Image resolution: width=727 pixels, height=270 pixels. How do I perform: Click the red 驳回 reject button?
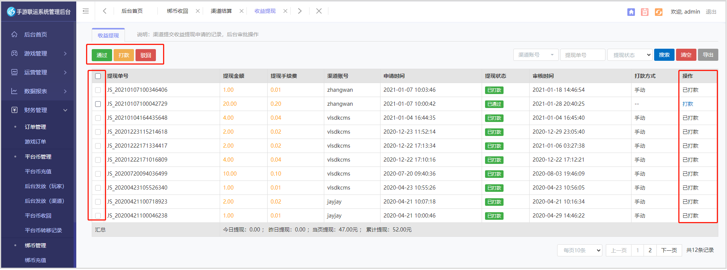(x=146, y=55)
